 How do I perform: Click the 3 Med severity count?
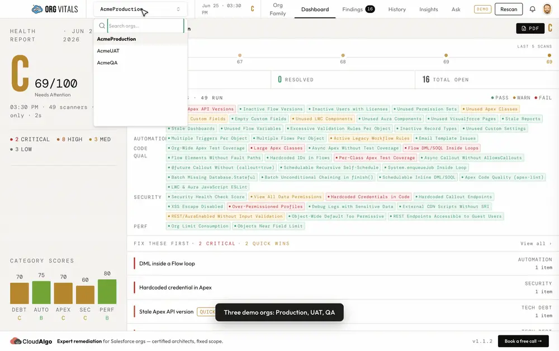pos(100,139)
